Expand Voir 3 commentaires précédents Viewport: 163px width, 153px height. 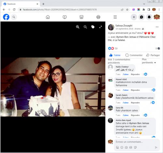[x=119, y=61]
